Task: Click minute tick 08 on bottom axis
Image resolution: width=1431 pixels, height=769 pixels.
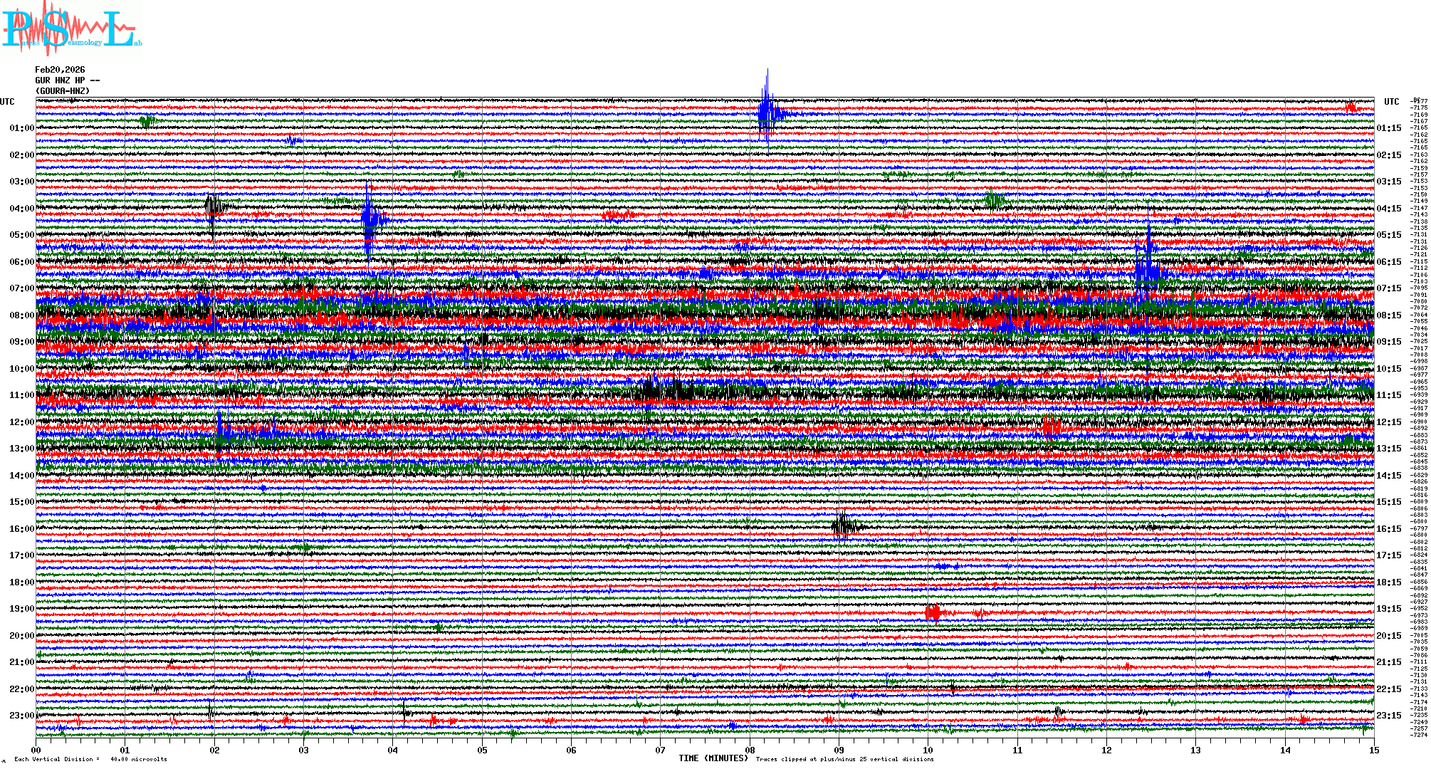Action: (750, 750)
